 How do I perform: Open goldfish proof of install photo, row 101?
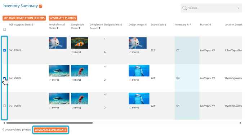point(58,43)
